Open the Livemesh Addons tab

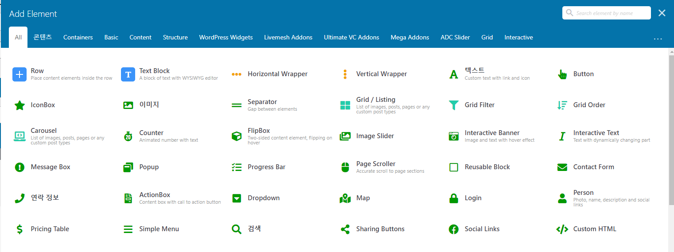click(x=288, y=37)
